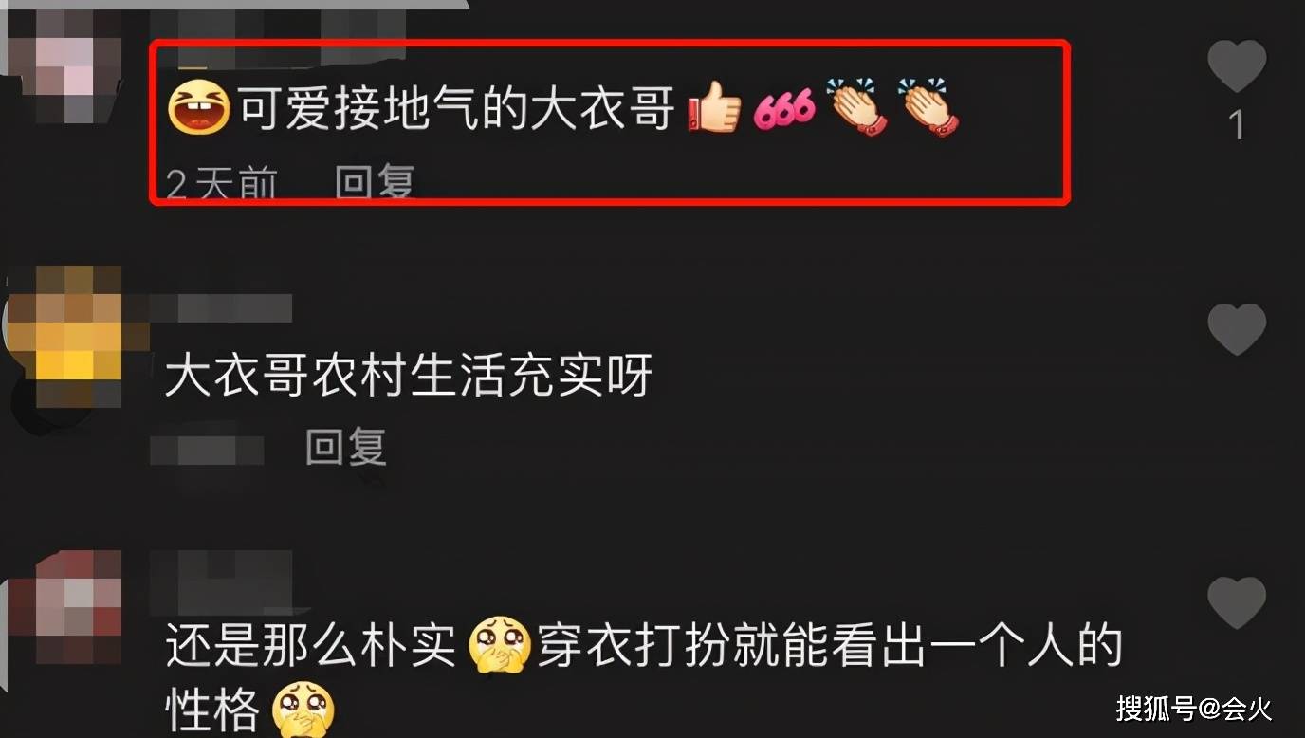Select the comment text "大衣哥农村生活充实呀"
1305x738 pixels.
pyautogui.click(x=409, y=377)
